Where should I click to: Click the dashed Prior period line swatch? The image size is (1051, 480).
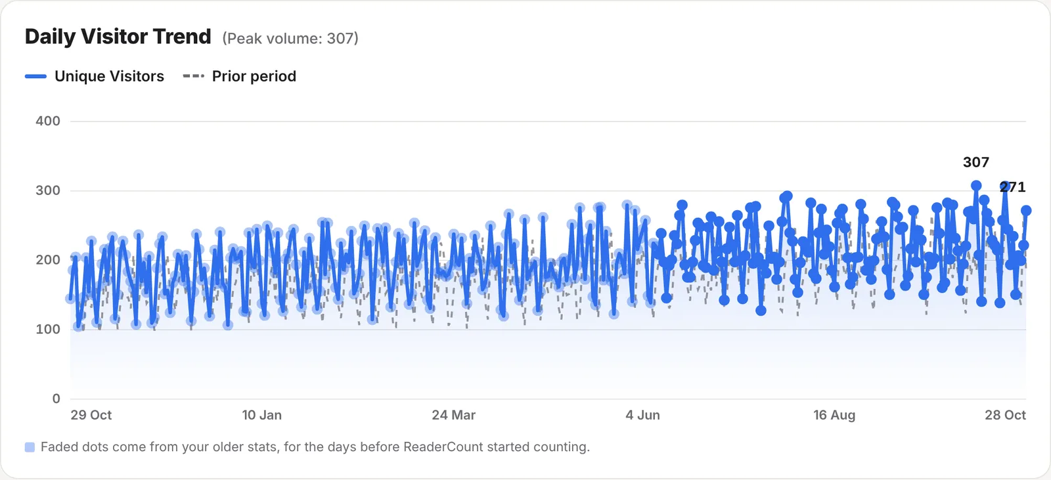[193, 76]
